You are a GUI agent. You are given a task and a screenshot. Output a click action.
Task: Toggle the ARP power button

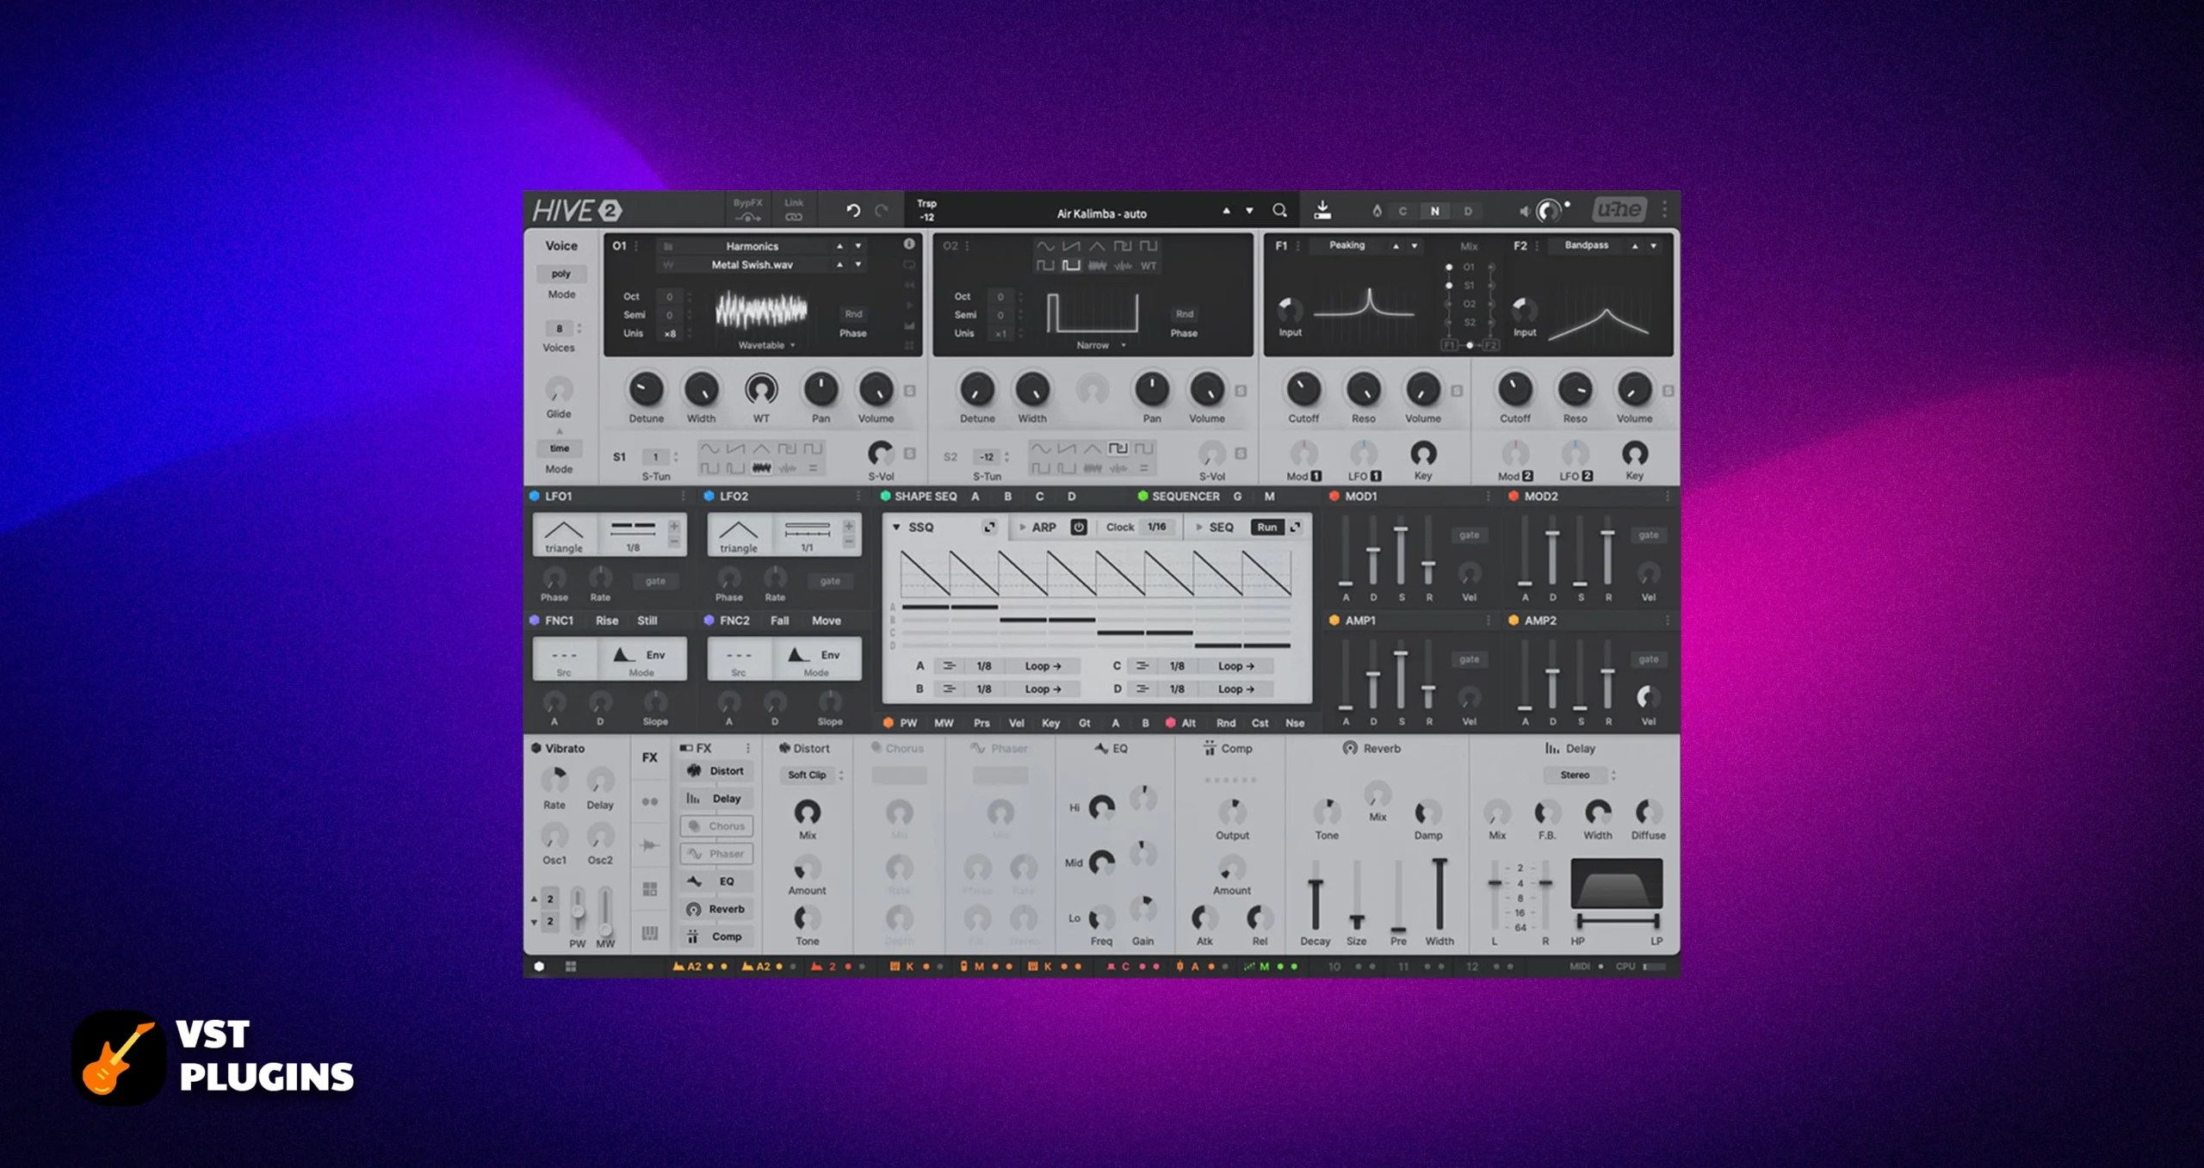1079,527
